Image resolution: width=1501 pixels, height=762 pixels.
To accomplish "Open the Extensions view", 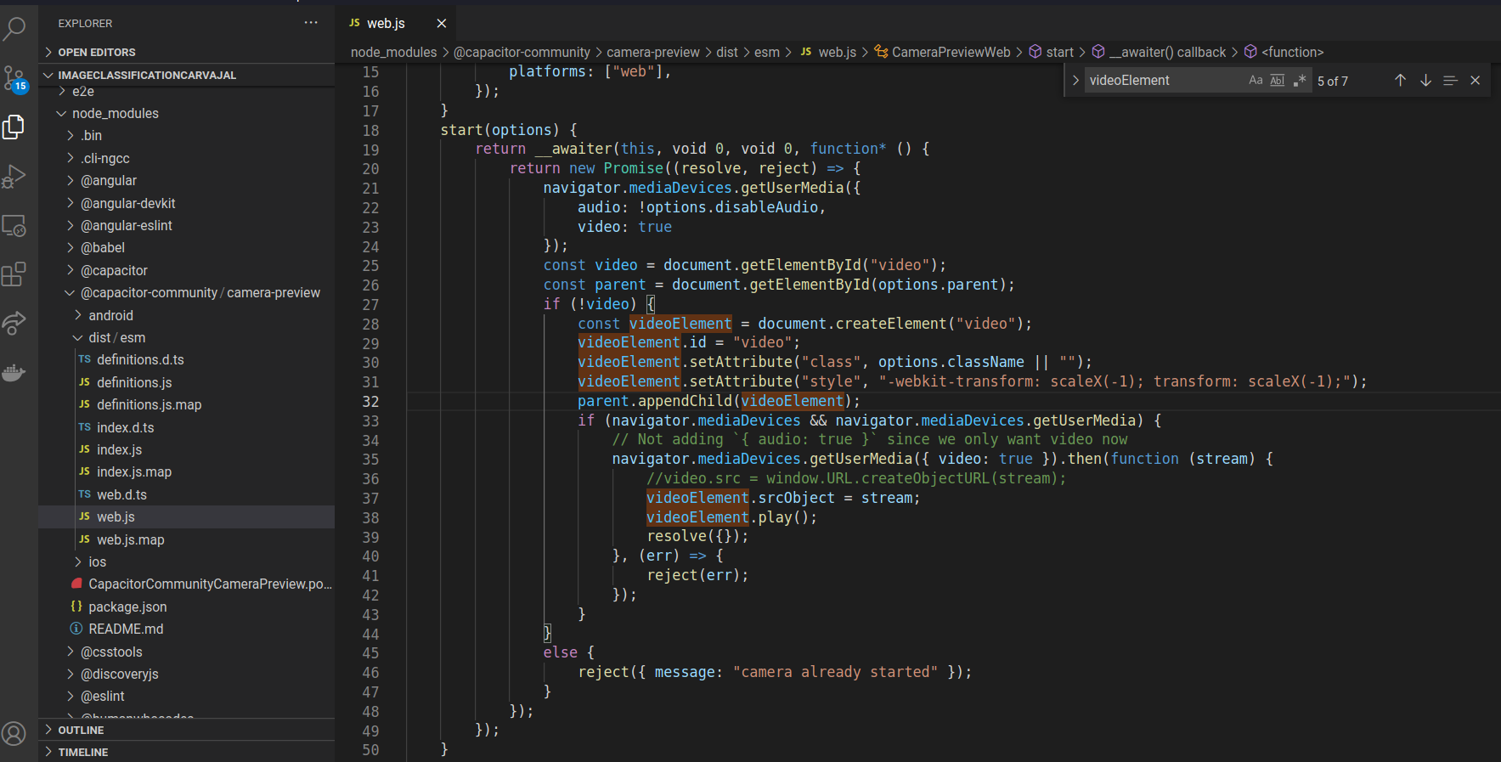I will point(14,274).
